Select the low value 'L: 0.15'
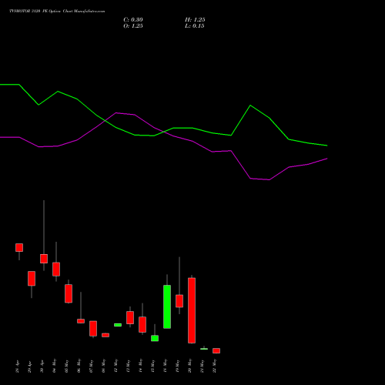Image resolution: width=385 pixels, height=385 pixels. point(195,26)
